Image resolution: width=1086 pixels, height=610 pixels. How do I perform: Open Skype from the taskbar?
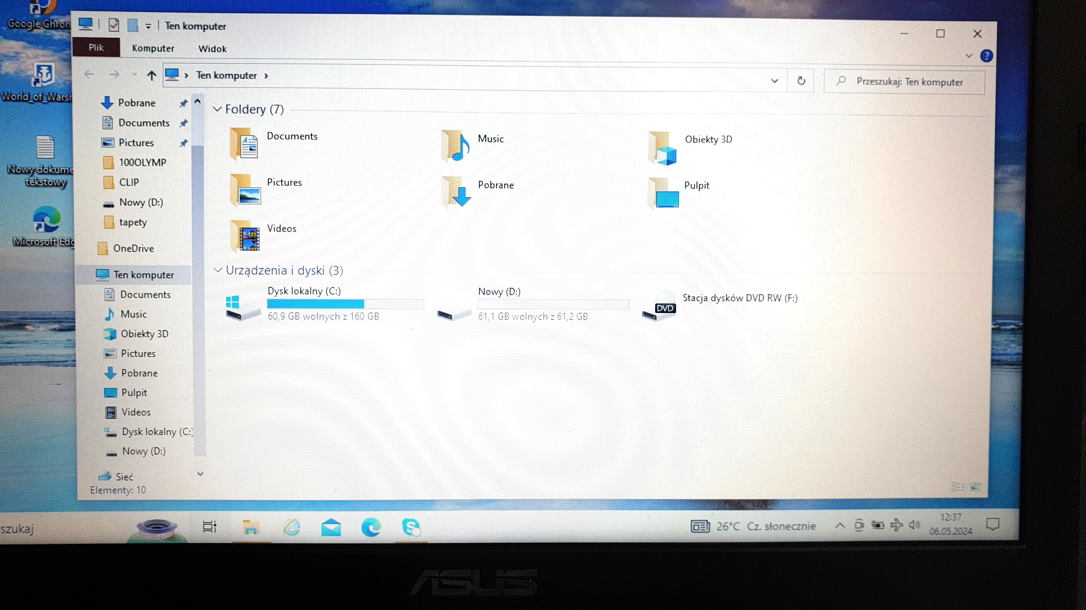point(411,527)
